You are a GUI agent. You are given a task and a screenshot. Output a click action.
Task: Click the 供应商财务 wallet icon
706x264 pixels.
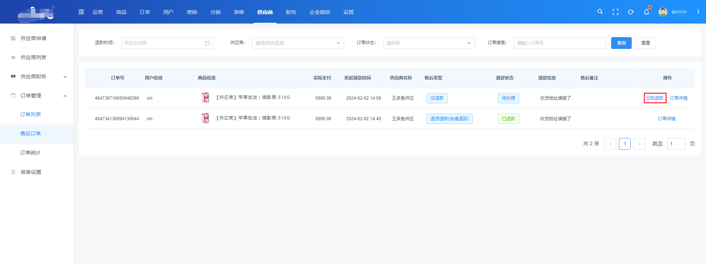click(x=13, y=76)
